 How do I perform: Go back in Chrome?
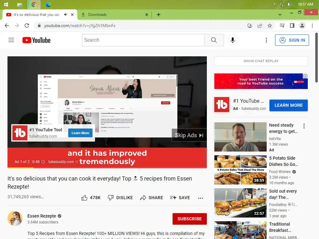pyautogui.click(x=7, y=26)
